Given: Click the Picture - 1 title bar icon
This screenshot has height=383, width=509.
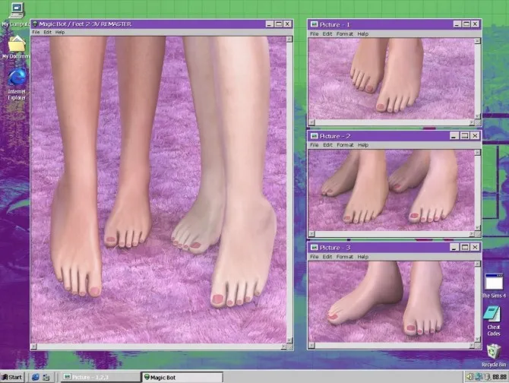Looking at the screenshot, I should 314,24.
